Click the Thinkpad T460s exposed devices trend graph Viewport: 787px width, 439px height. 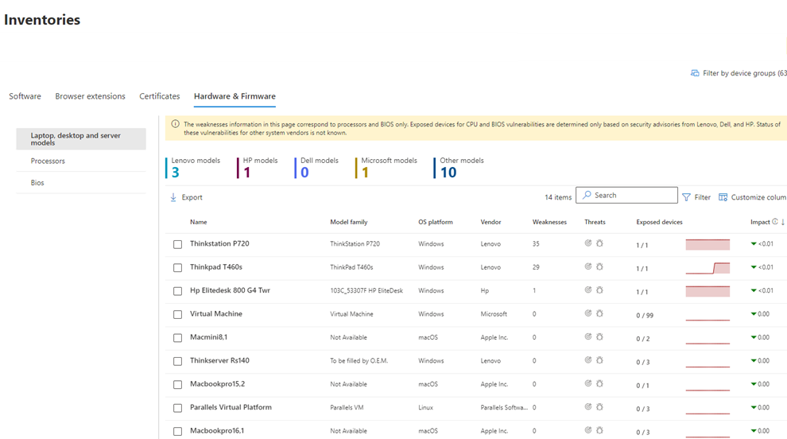708,268
